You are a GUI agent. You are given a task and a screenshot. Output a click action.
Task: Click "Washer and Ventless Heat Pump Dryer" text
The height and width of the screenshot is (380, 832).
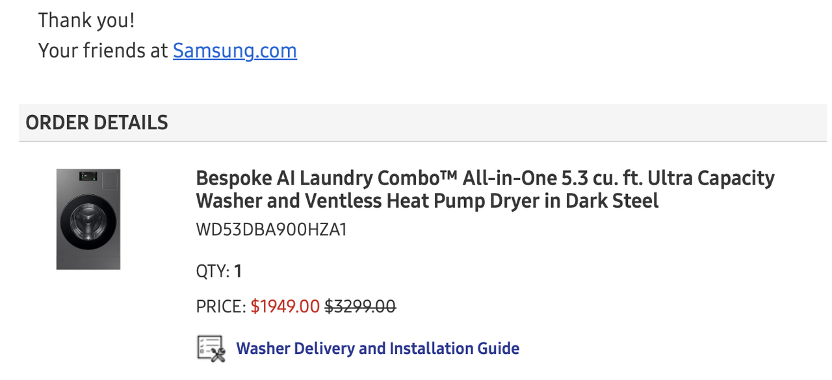(x=368, y=201)
